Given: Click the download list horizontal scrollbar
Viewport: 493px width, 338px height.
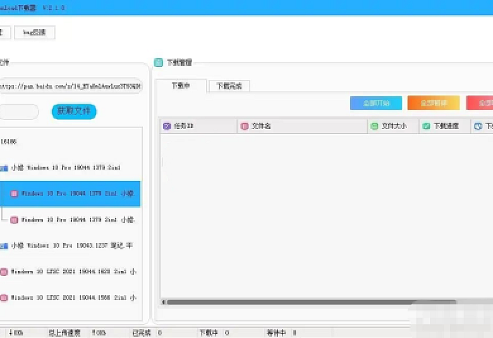Looking at the screenshot, I should coord(310,302).
